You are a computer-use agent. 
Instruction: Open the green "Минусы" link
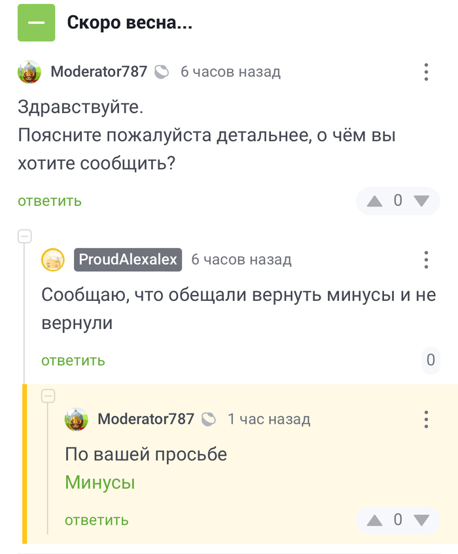point(100,483)
